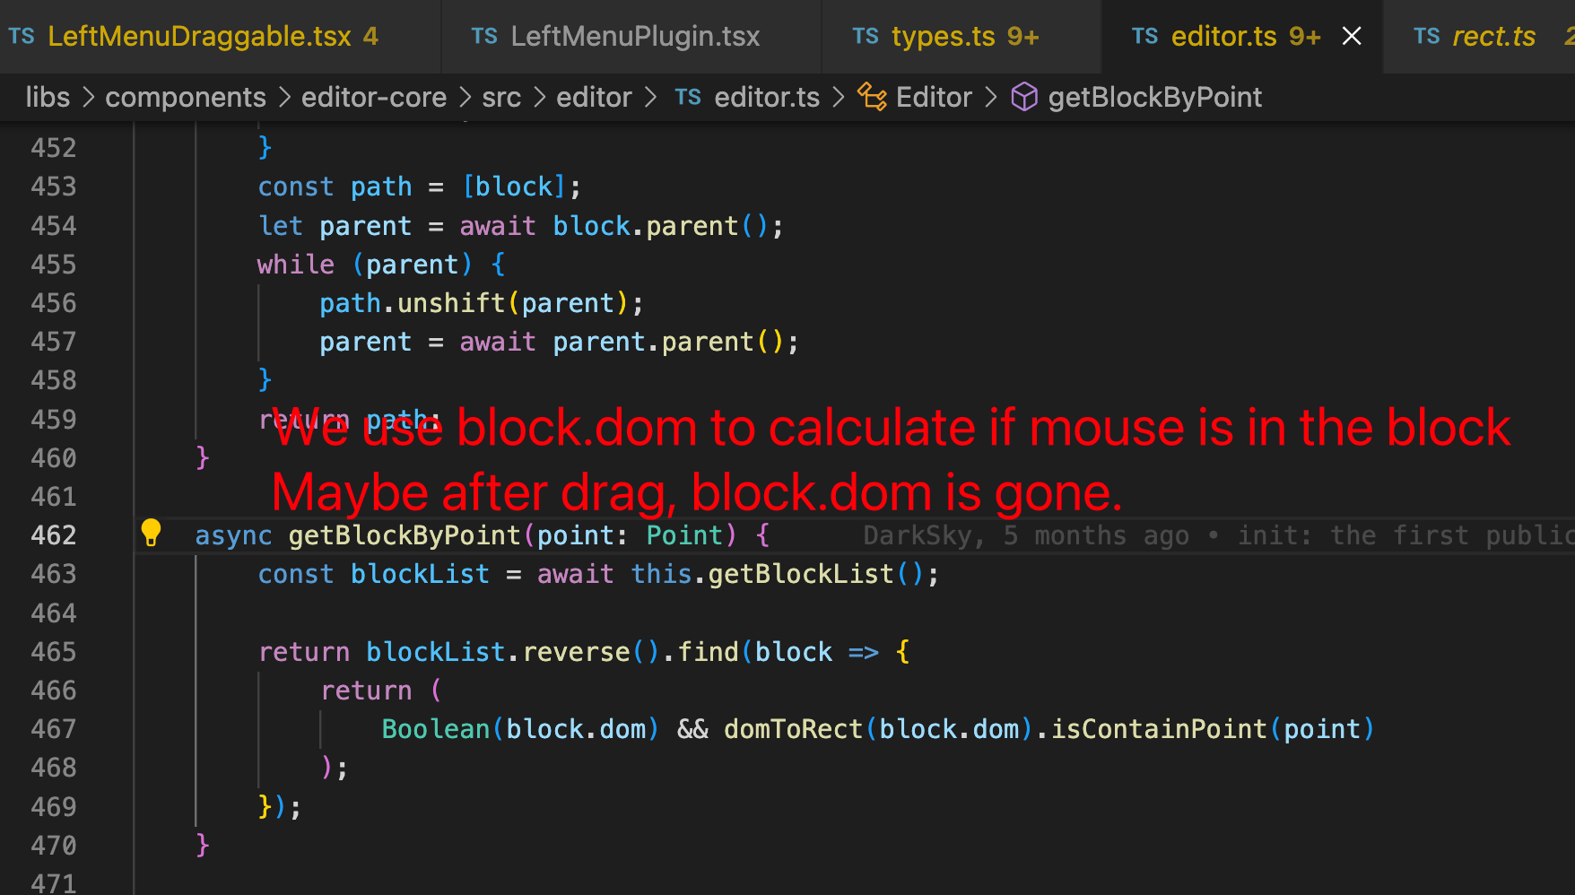Open the LeftMenuPlugin.tsx tab
Viewport: 1575px width, 895px height.
(631, 37)
